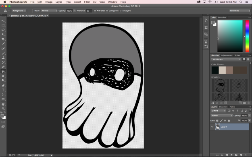Viewport: 252px width, 157px height.
Task: Select the Hand tool
Action: coord(3,104)
